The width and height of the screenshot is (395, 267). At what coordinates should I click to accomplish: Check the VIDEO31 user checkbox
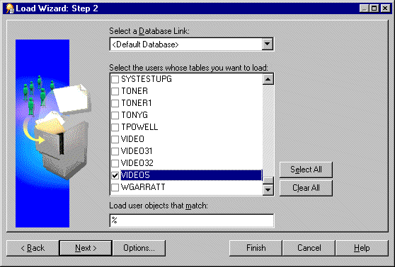115,151
